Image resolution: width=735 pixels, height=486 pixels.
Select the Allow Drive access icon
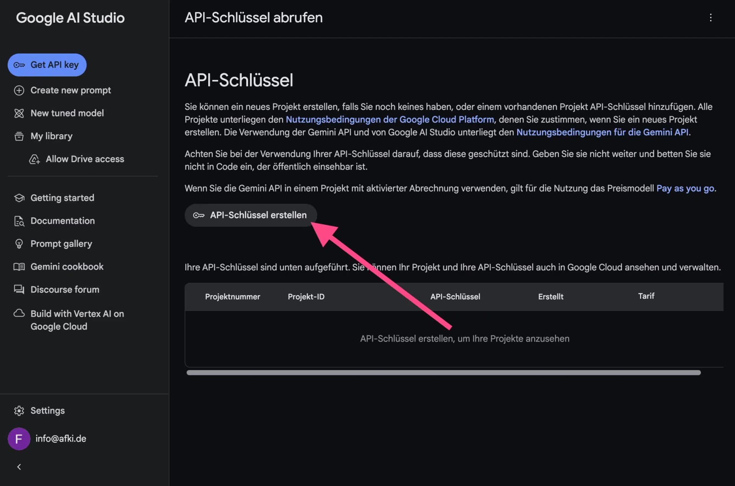point(34,159)
